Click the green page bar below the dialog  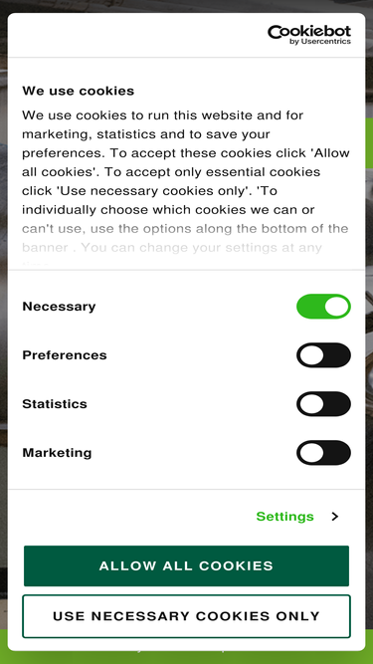pyautogui.click(x=187, y=657)
